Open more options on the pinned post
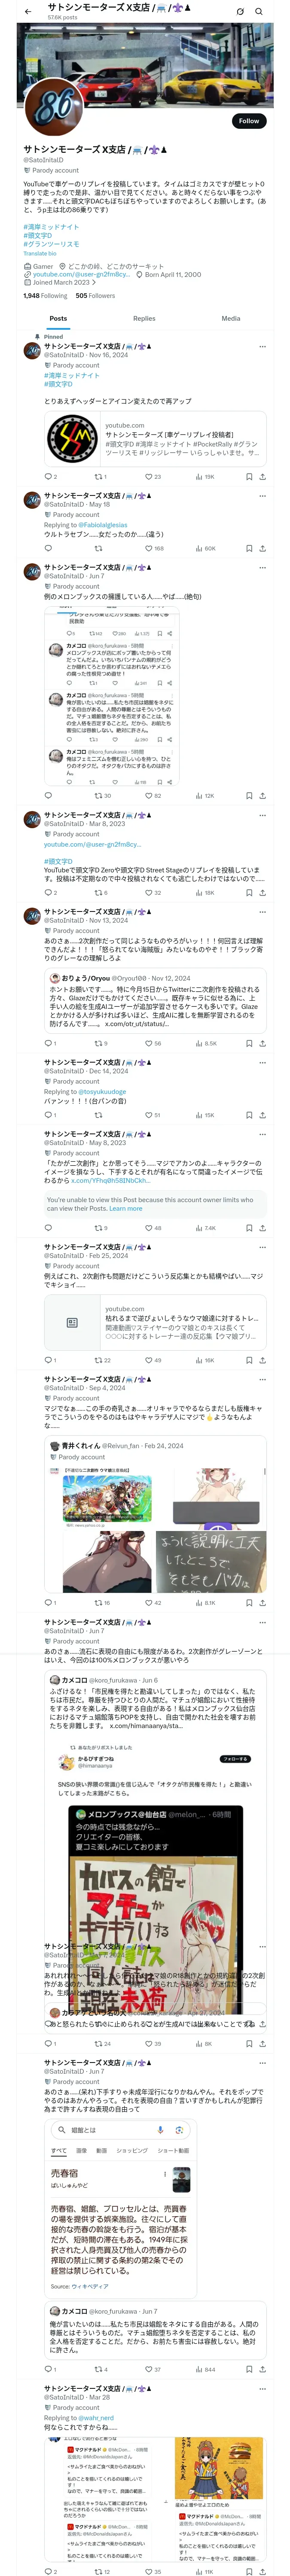The image size is (290, 2576). point(262,347)
